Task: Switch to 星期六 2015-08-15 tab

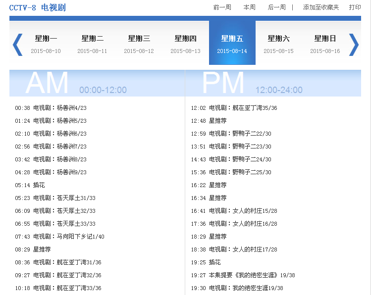Action: point(279,44)
